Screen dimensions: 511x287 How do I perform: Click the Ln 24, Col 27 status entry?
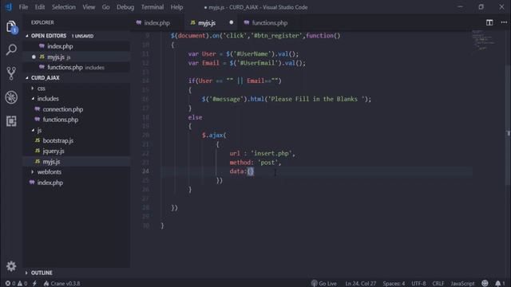coord(360,284)
